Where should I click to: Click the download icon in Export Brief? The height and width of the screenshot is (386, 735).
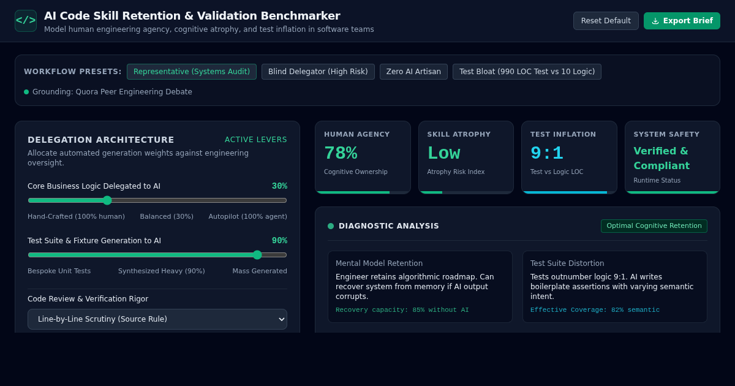(x=655, y=21)
